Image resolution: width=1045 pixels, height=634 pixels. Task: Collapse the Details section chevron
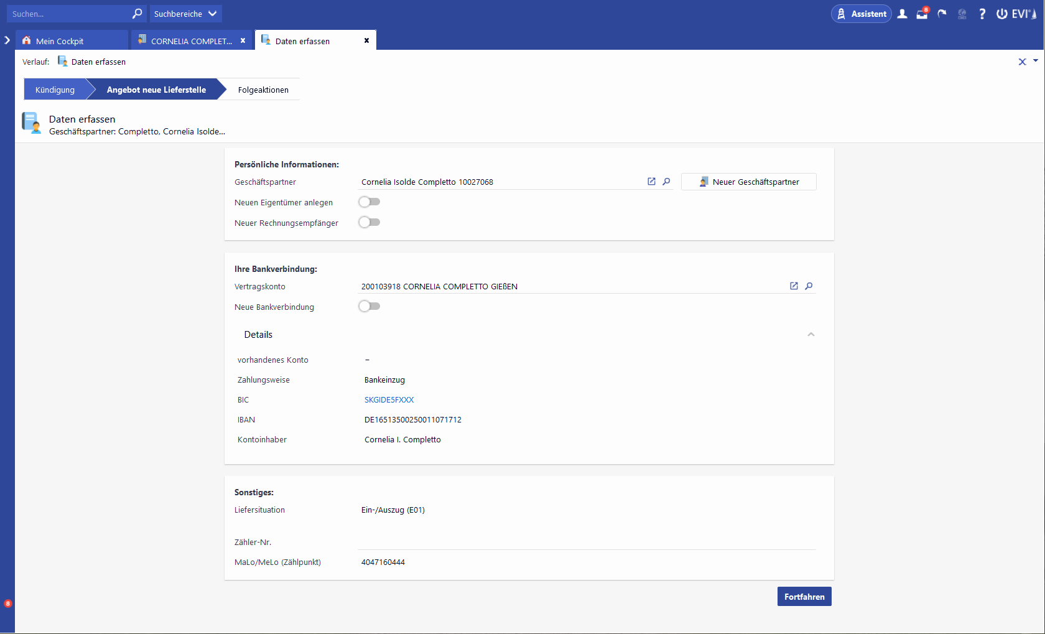click(x=810, y=335)
